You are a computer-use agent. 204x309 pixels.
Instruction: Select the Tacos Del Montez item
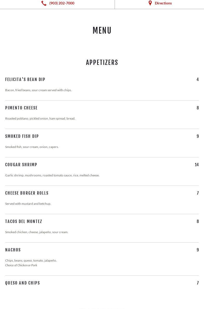click(24, 221)
